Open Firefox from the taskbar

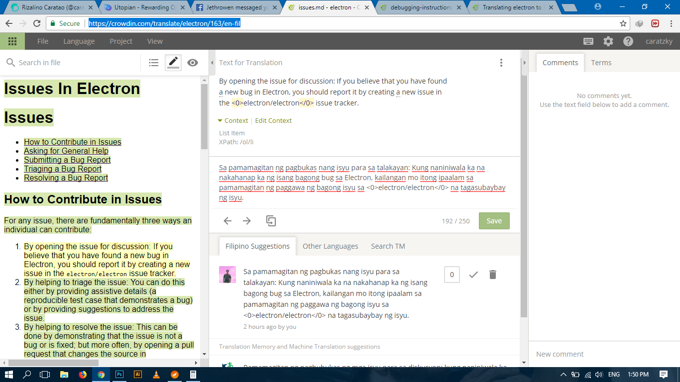tap(83, 375)
